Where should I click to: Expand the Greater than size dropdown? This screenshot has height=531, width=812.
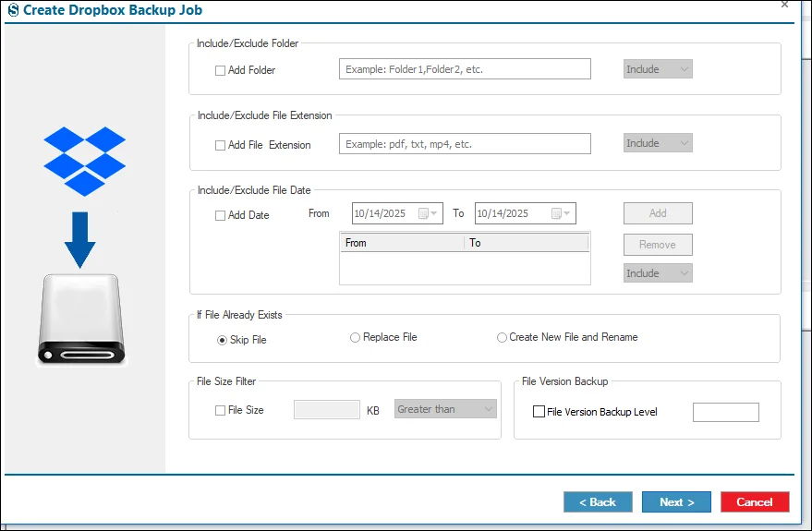[445, 409]
